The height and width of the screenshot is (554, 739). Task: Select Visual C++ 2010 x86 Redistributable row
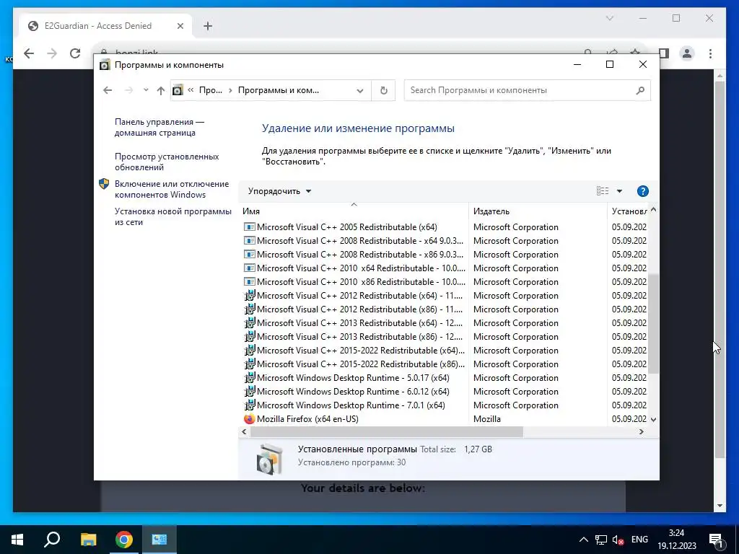coord(445,282)
